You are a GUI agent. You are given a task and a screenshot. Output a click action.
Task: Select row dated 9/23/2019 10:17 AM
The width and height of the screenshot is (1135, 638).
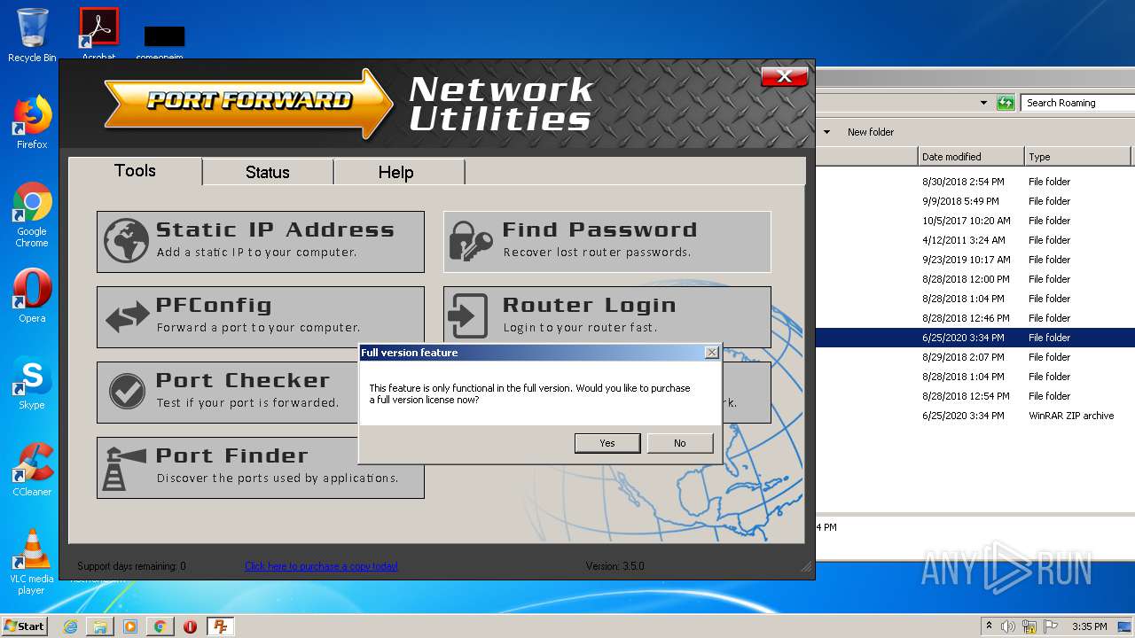point(975,260)
